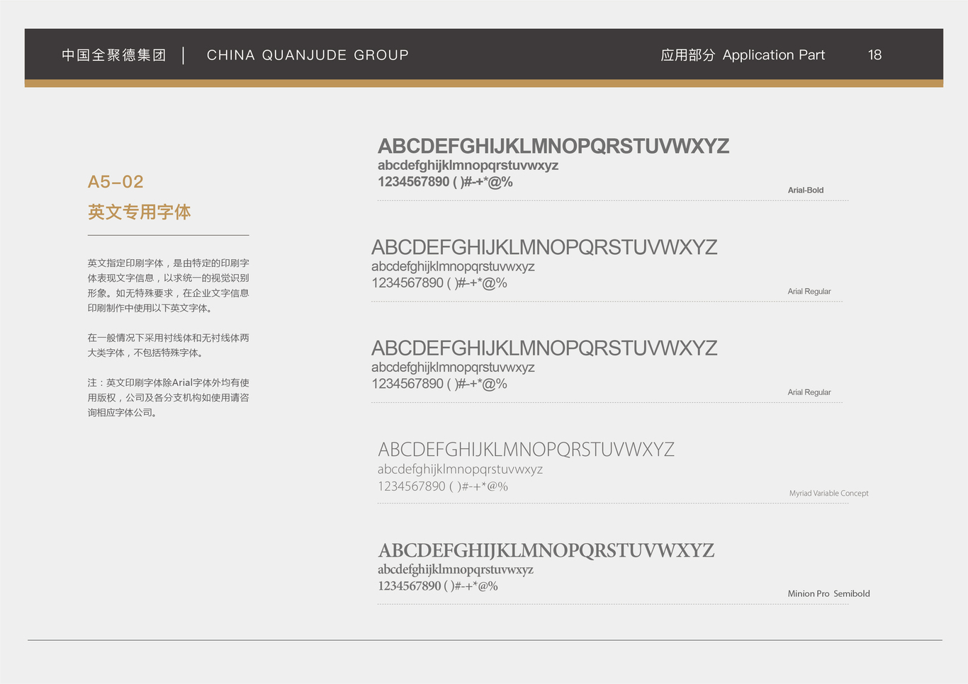Click the paragraph starting "英文指定印刷字体"
The image size is (968, 684).
[168, 285]
